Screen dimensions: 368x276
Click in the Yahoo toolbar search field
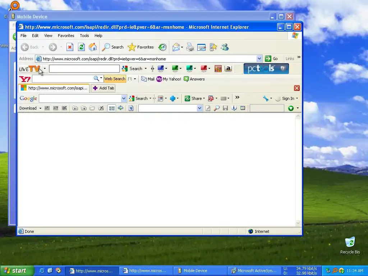(x=63, y=79)
